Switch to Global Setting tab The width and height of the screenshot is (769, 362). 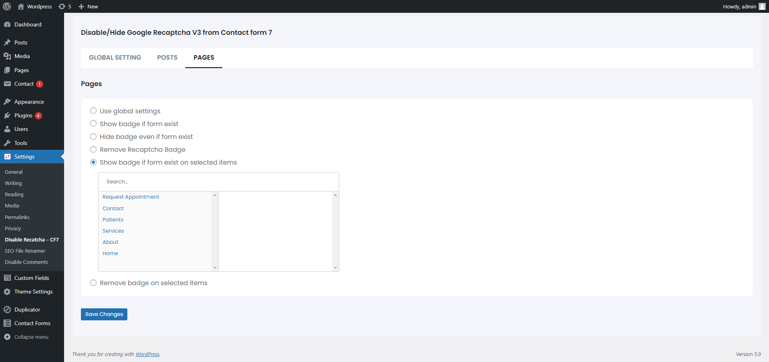pyautogui.click(x=115, y=58)
